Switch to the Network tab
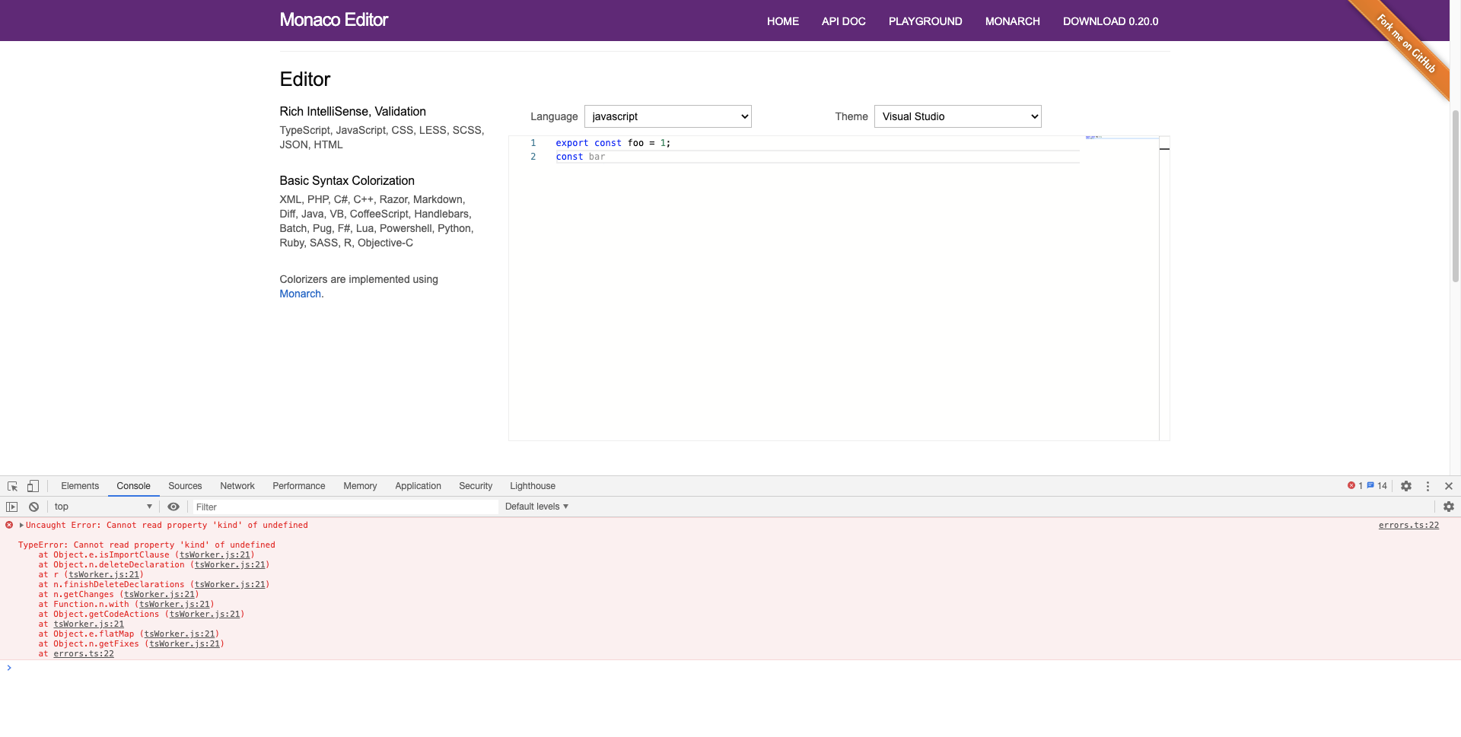The height and width of the screenshot is (737, 1461). pos(237,486)
